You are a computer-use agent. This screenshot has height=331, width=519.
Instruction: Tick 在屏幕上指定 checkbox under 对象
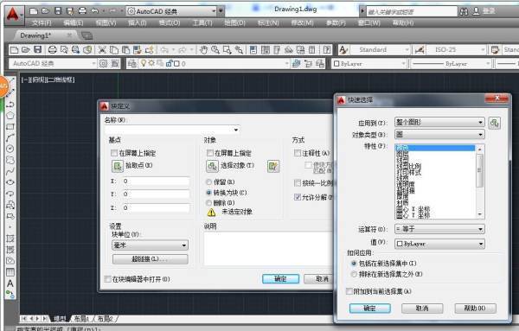[x=210, y=153]
